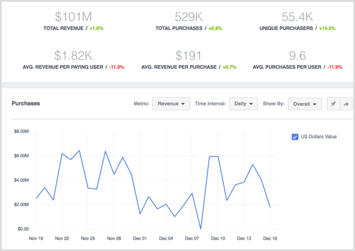Click the $6.00M axis label
Image resolution: width=355 pixels, height=251 pixels.
[21, 156]
